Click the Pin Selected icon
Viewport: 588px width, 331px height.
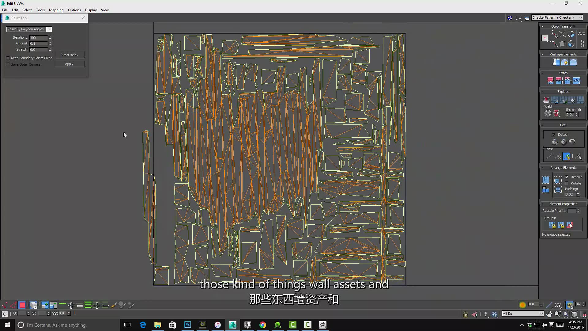549,157
